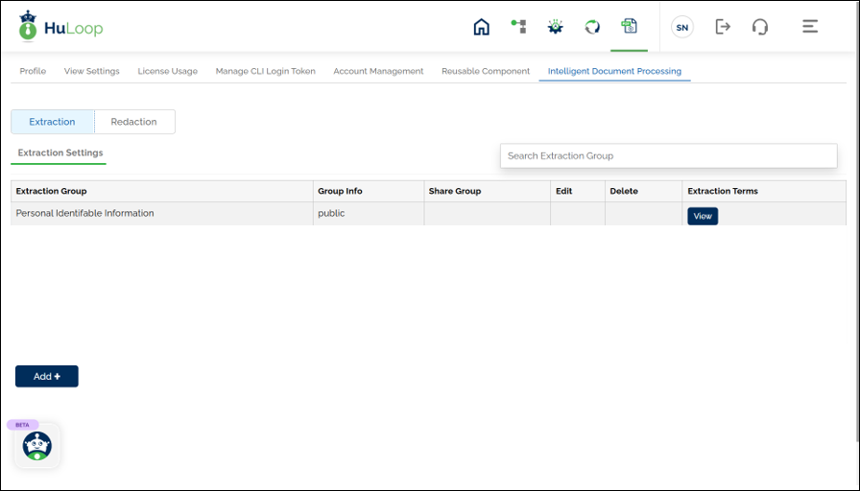The image size is (860, 491).
Task: Click the logout arrow icon
Action: [x=723, y=27]
